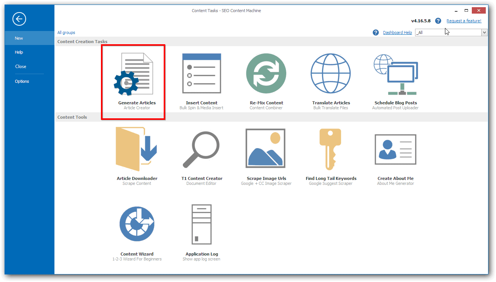Go back using the circular arrow button

click(x=19, y=19)
